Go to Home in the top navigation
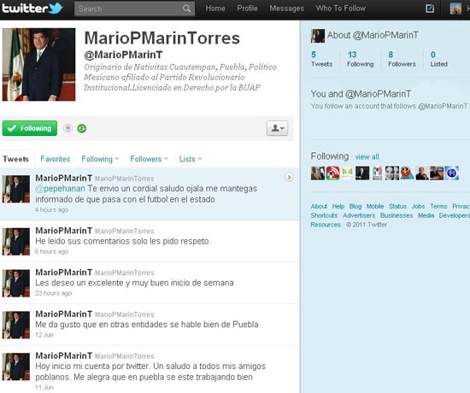 tap(215, 9)
